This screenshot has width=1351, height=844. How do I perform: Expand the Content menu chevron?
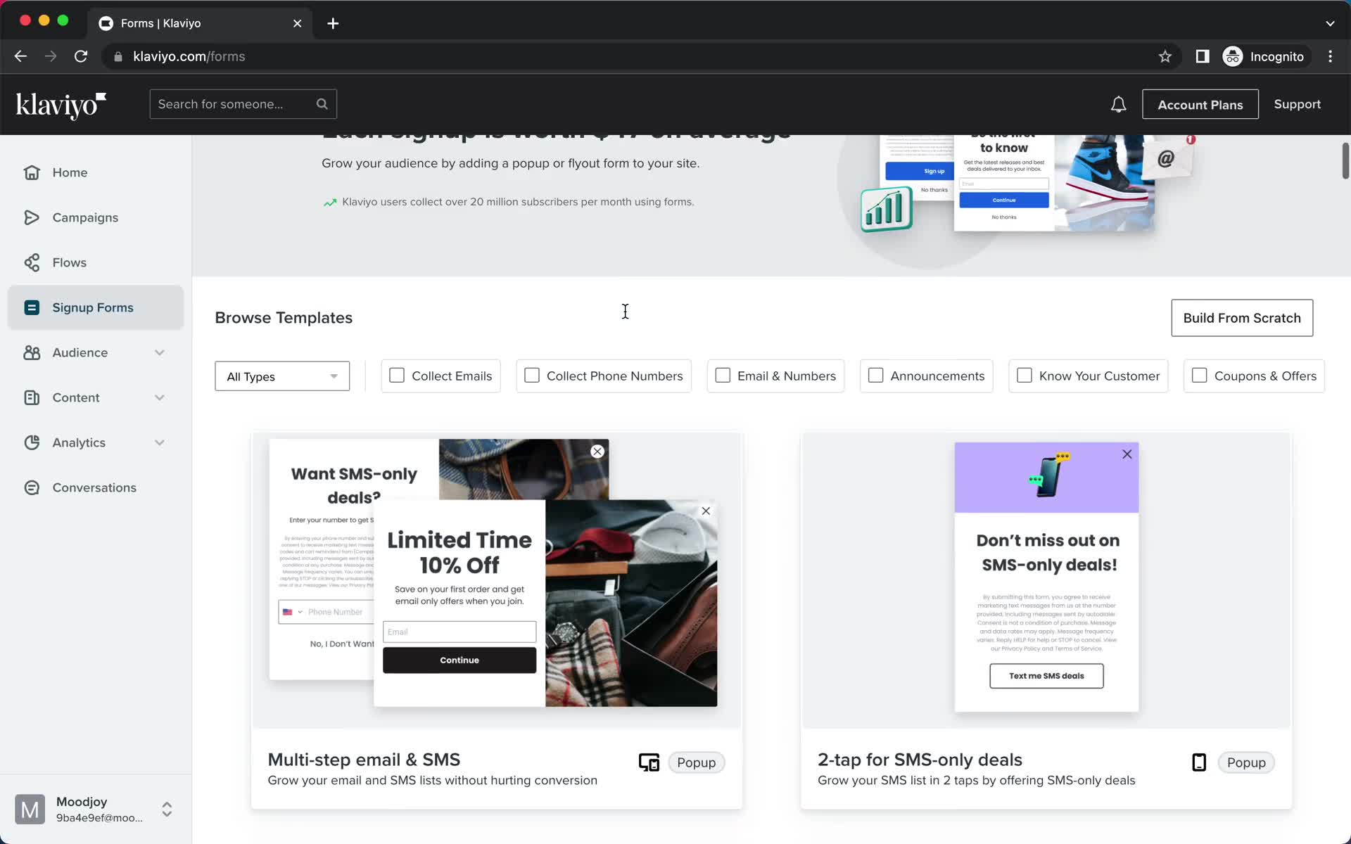[x=160, y=397]
